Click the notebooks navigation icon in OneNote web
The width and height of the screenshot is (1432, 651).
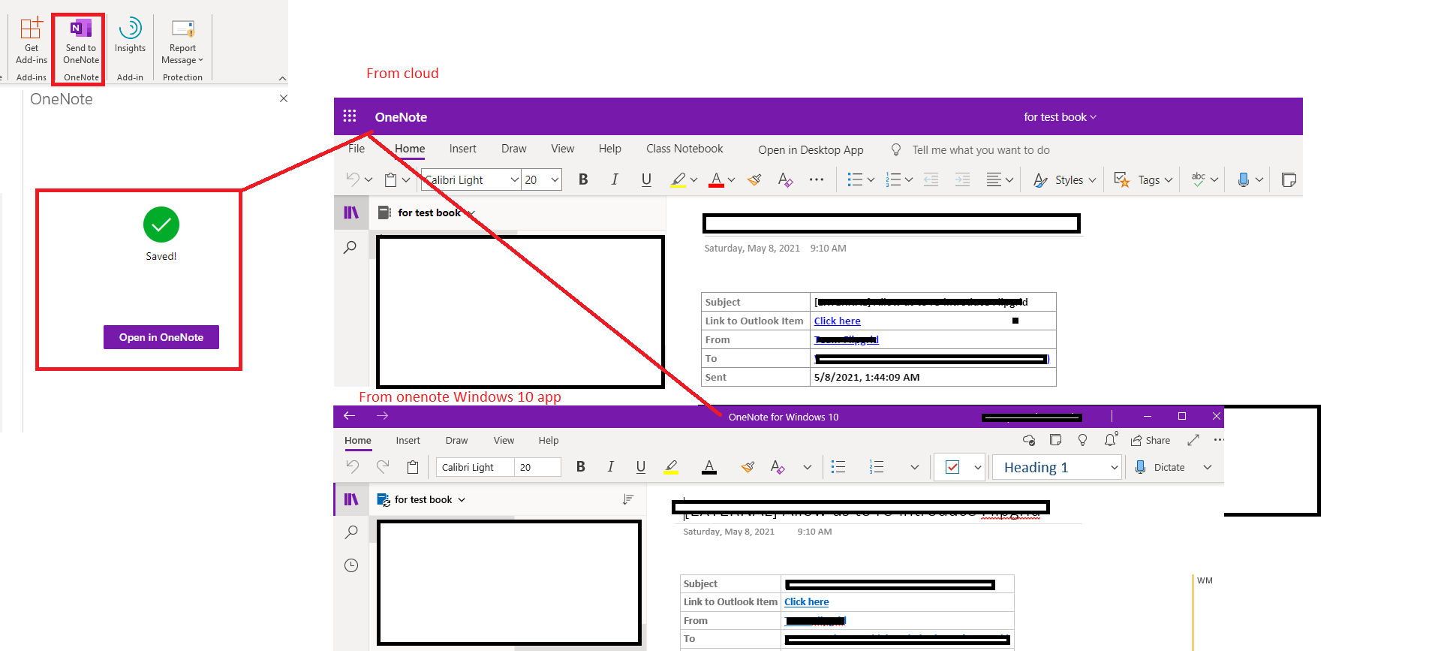coord(351,212)
